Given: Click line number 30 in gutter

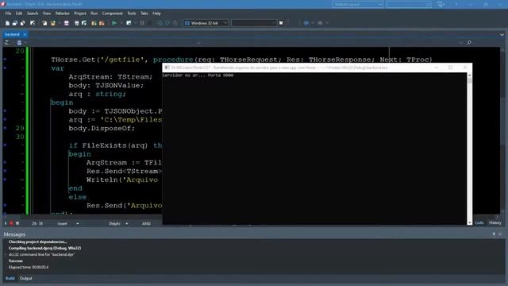Looking at the screenshot, I should pyautogui.click(x=20, y=137).
